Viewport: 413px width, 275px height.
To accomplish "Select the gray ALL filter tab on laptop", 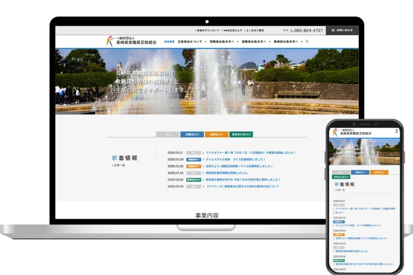I will click(x=167, y=134).
